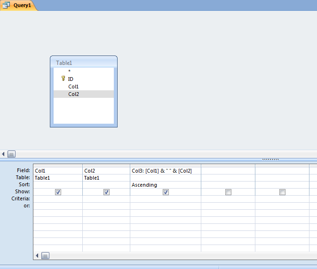Uncheck Show checkbox for Col1 column
317x269 pixels.
[x=58, y=192]
